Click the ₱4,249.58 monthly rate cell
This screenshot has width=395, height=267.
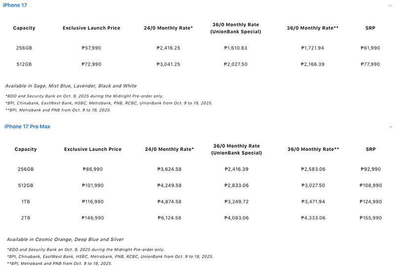[169, 186]
